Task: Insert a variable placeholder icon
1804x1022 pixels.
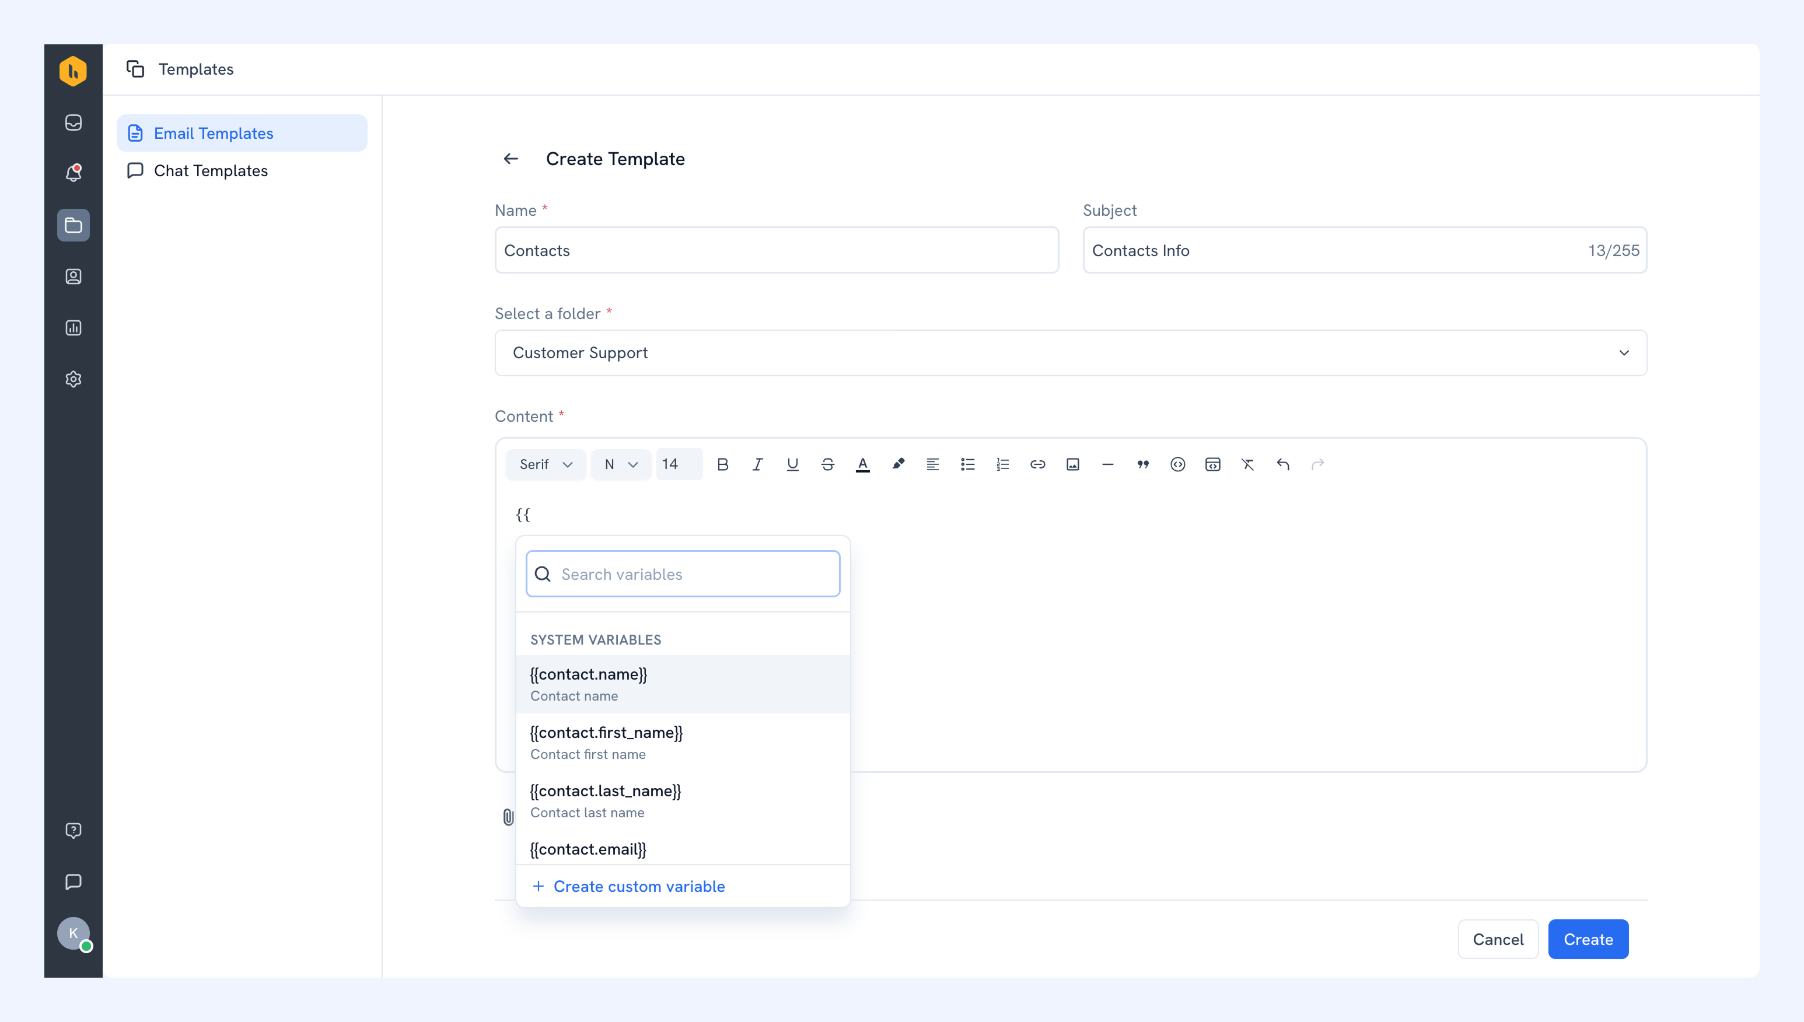Action: coord(1178,464)
